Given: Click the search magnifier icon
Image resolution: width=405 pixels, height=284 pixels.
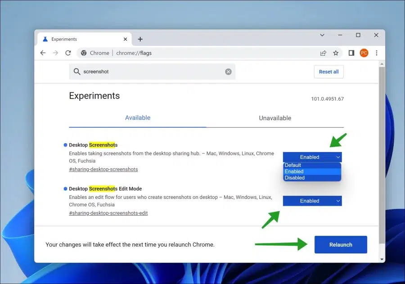Looking at the screenshot, I should click(76, 72).
